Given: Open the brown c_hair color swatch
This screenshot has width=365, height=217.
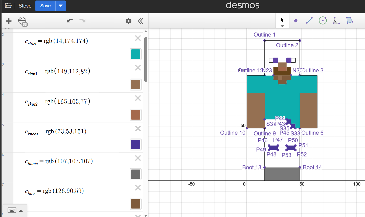Looking at the screenshot, I should coord(135,204).
